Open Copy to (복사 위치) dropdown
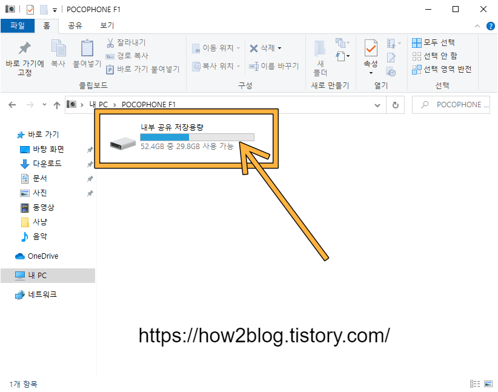Screen dimensions: 498x392 point(216,66)
